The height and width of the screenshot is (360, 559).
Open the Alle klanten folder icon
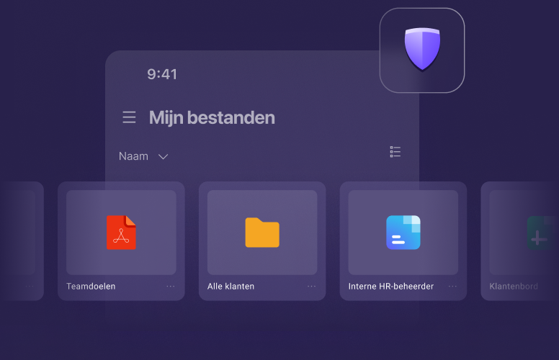(x=262, y=233)
